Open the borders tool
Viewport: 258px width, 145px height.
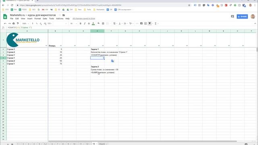click(103, 23)
